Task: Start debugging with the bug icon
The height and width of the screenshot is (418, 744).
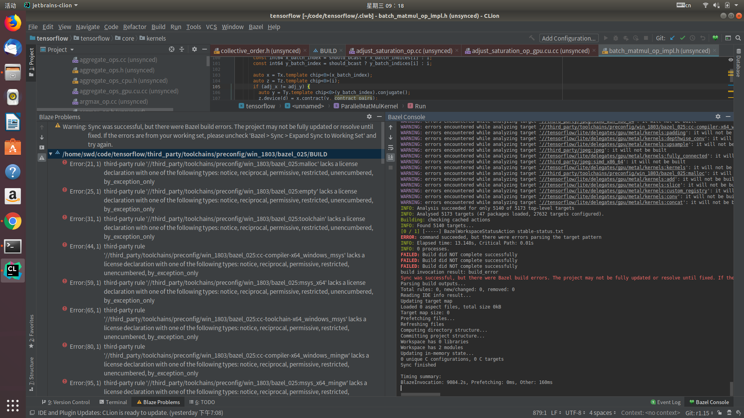Action: (616, 38)
